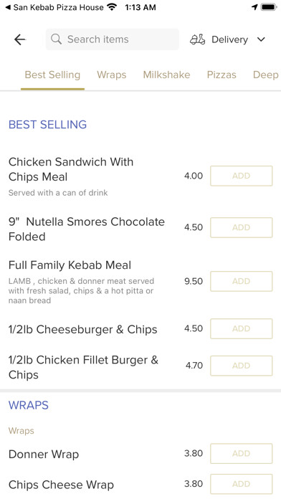
Task: Add Donner Wrap to basket
Action: click(x=242, y=454)
